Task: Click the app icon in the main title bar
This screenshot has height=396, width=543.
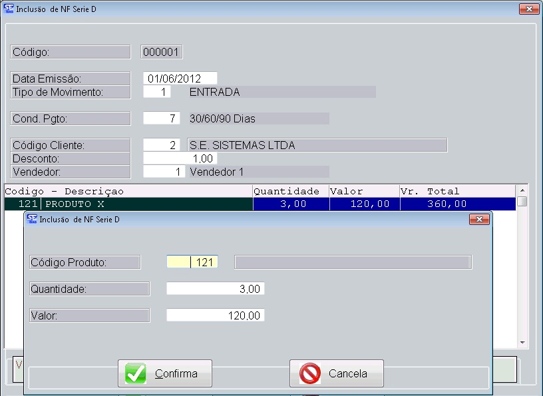Action: tap(9, 9)
